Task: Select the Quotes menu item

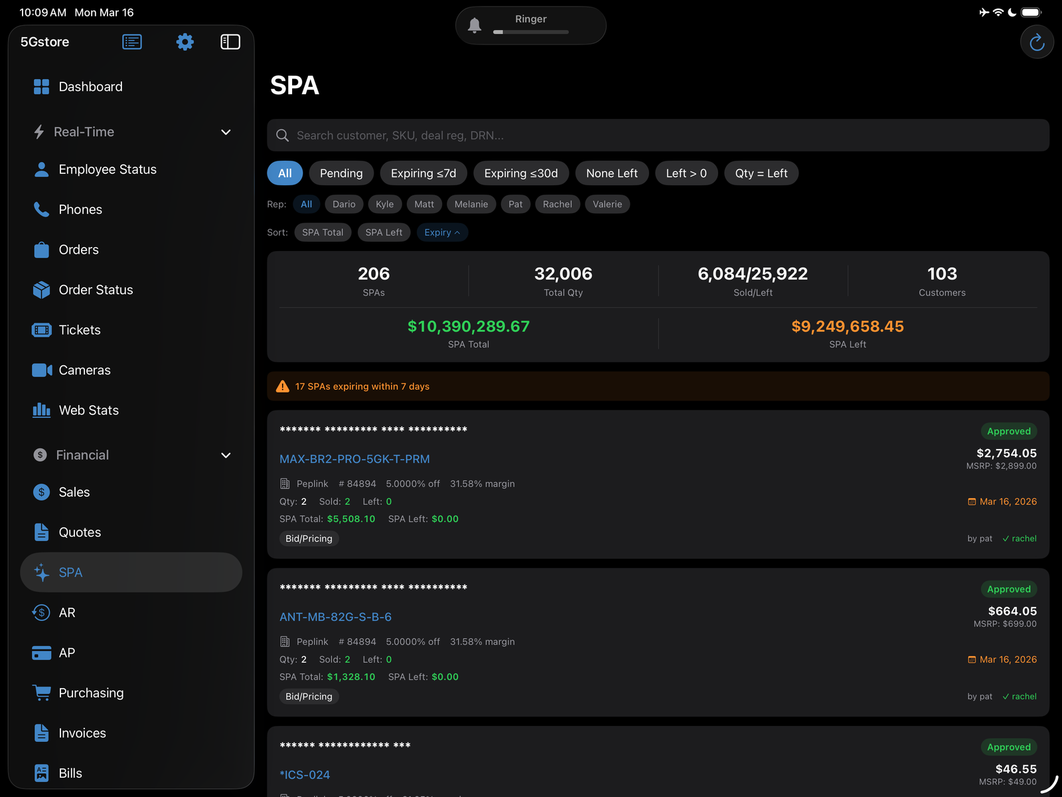Action: 80,532
